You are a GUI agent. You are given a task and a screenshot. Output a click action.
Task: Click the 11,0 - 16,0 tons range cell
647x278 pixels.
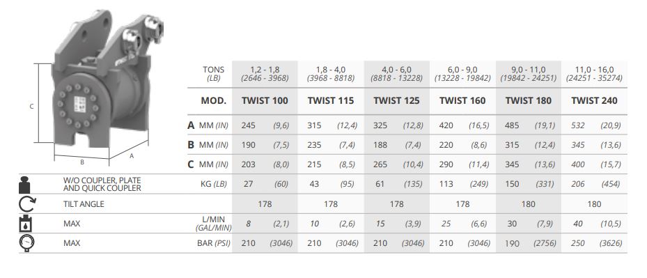pyautogui.click(x=595, y=74)
